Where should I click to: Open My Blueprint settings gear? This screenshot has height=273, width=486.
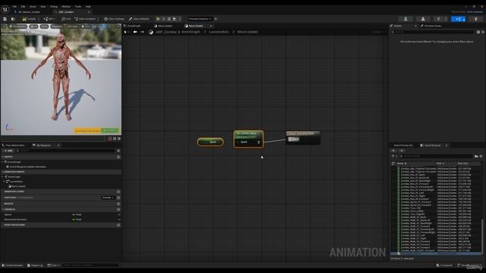[118, 151]
